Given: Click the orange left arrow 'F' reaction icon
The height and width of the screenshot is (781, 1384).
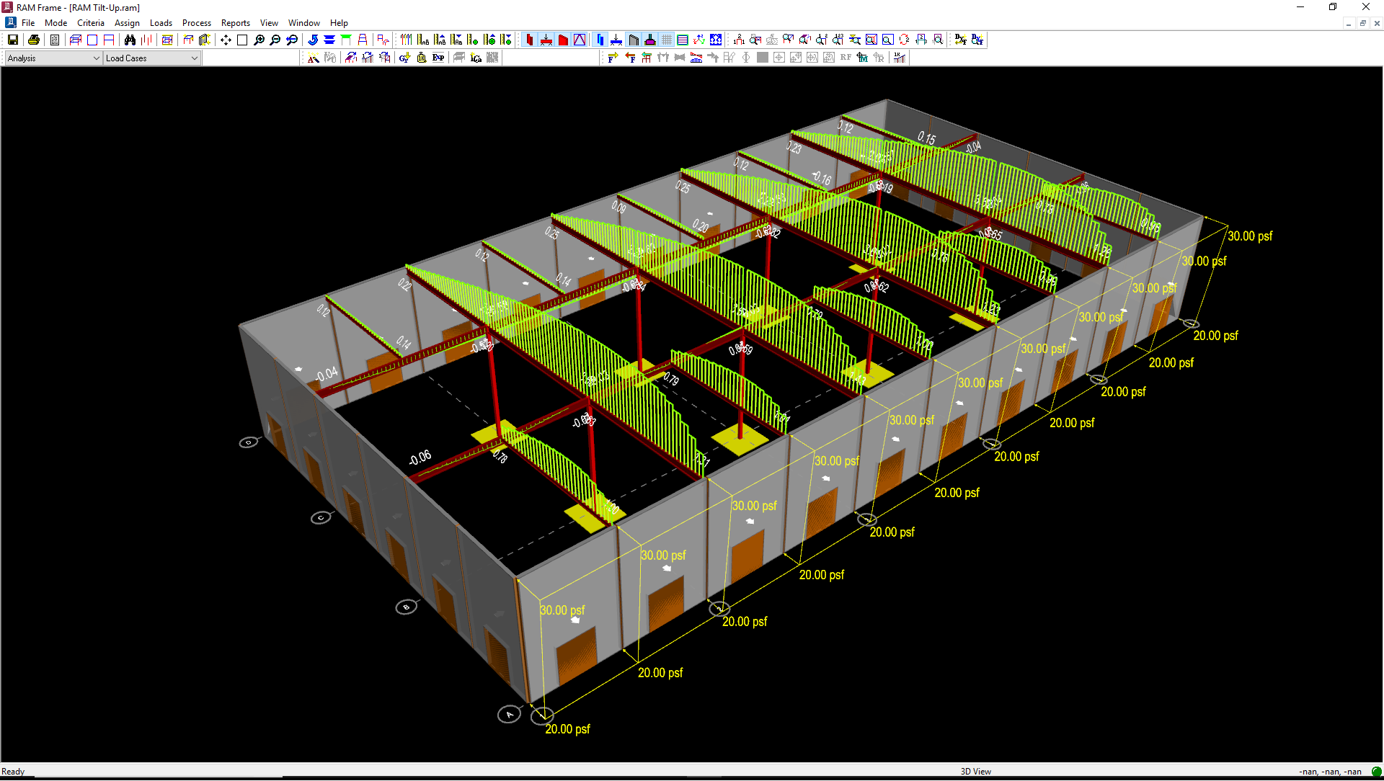Looking at the screenshot, I should (x=630, y=58).
